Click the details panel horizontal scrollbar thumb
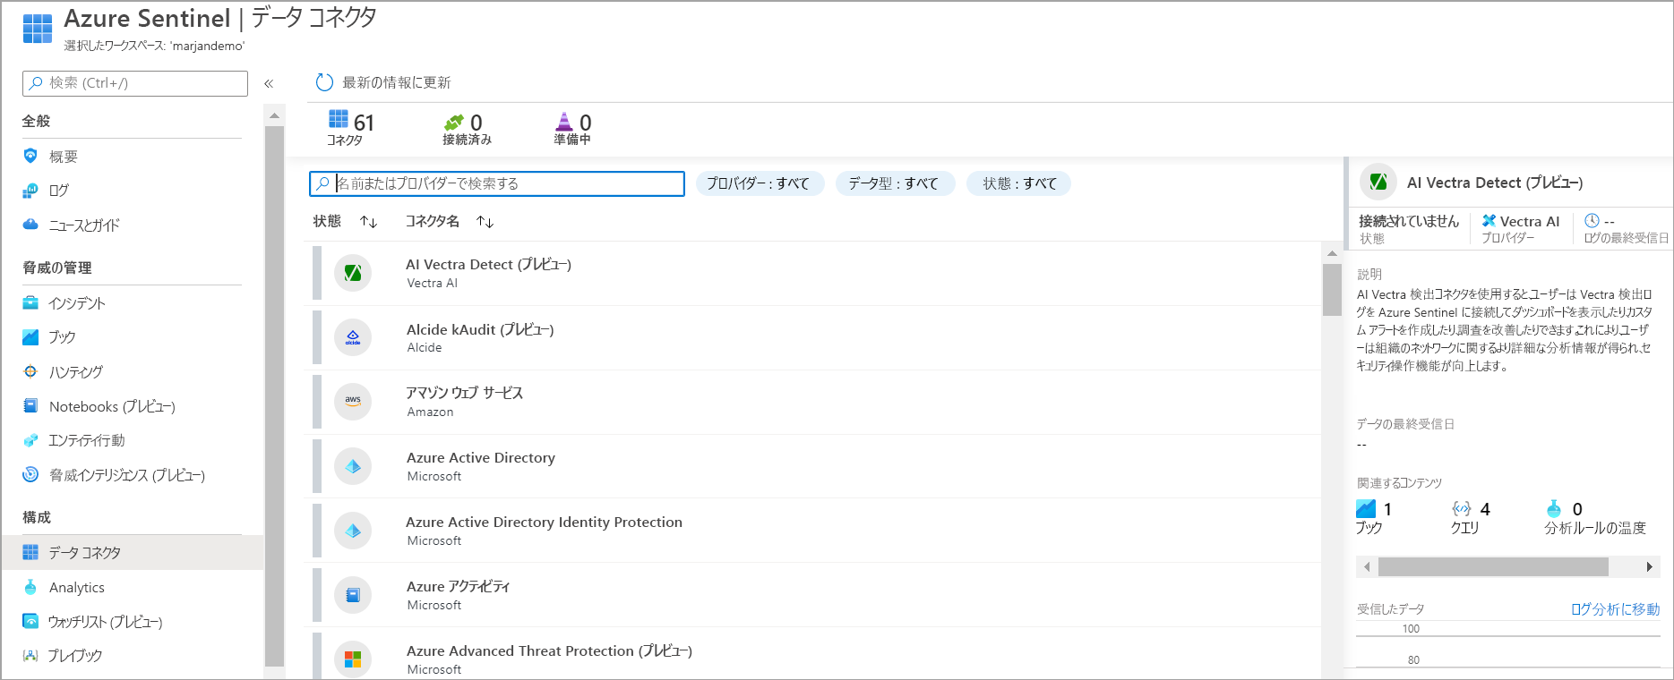This screenshot has width=1674, height=680. 1493,566
